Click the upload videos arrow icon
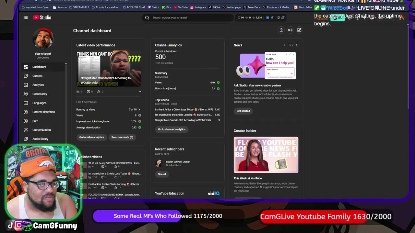415x233 pixels. click(x=281, y=30)
